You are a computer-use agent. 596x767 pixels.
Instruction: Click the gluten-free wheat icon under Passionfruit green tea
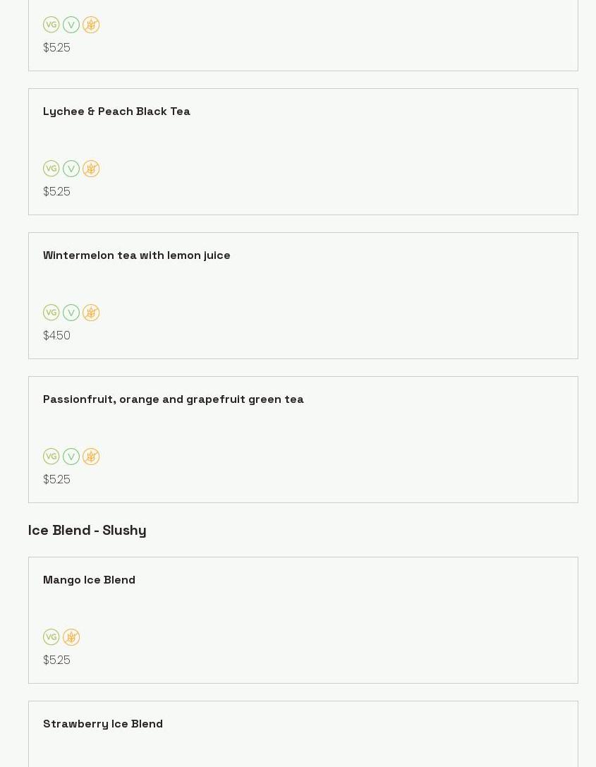[x=91, y=457]
